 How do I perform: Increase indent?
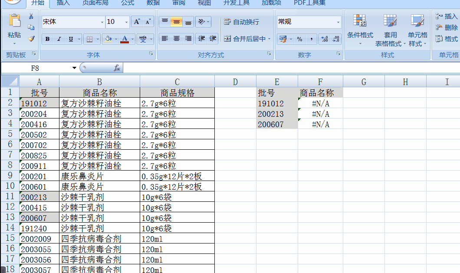click(213, 39)
